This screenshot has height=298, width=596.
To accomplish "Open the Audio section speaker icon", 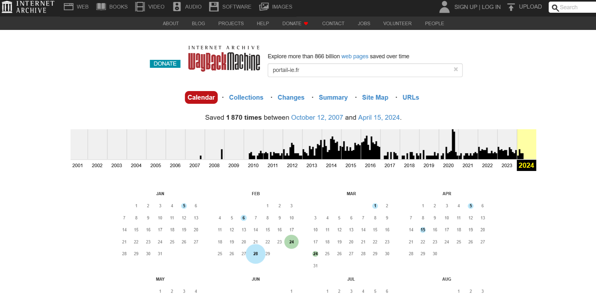I will (x=177, y=7).
